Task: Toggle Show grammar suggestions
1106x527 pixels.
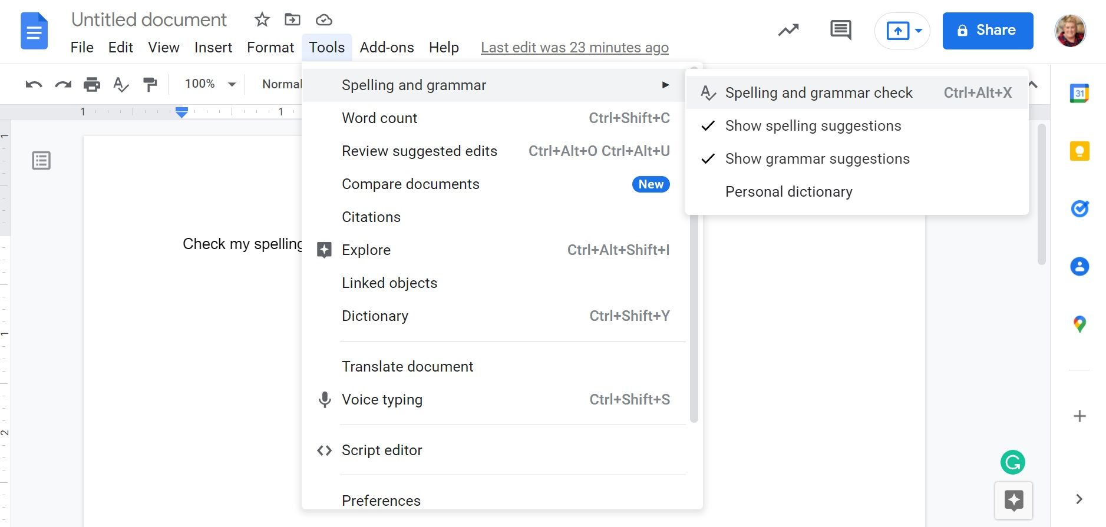Action: [x=857, y=158]
